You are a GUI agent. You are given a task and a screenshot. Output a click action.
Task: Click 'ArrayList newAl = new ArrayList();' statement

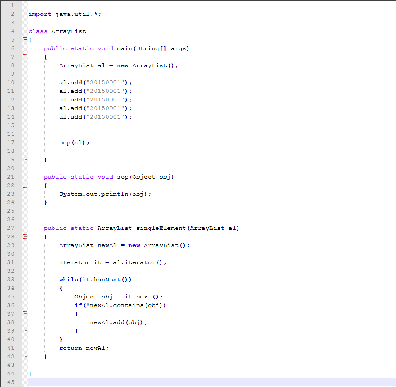[124, 245]
